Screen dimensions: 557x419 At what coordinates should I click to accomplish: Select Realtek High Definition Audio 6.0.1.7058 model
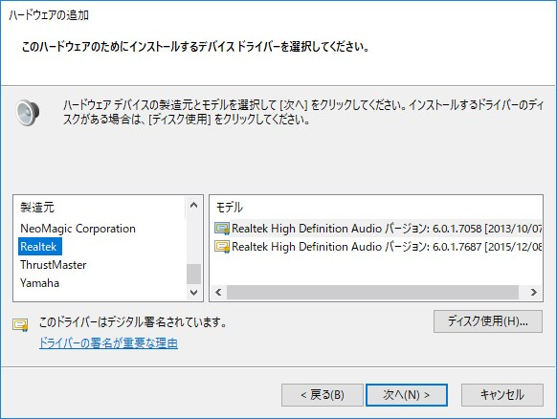(x=377, y=229)
